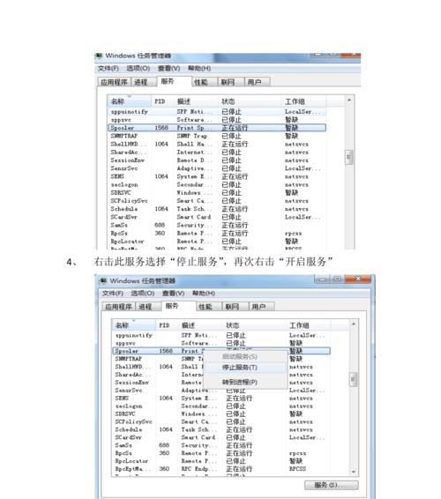Screen dimensions: 441x499
Task: Maximize the lower Task Manager window
Action: 337,279
